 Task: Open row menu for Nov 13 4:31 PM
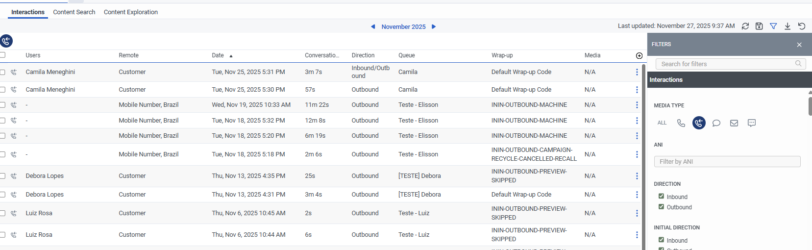click(x=637, y=195)
